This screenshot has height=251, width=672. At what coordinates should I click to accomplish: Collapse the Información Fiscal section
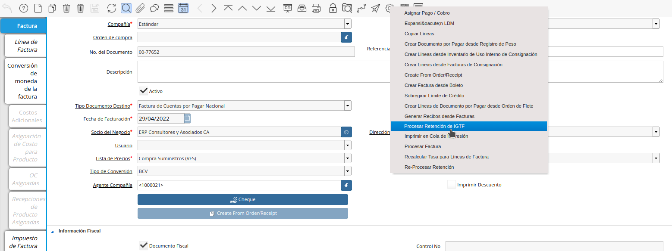tap(53, 231)
